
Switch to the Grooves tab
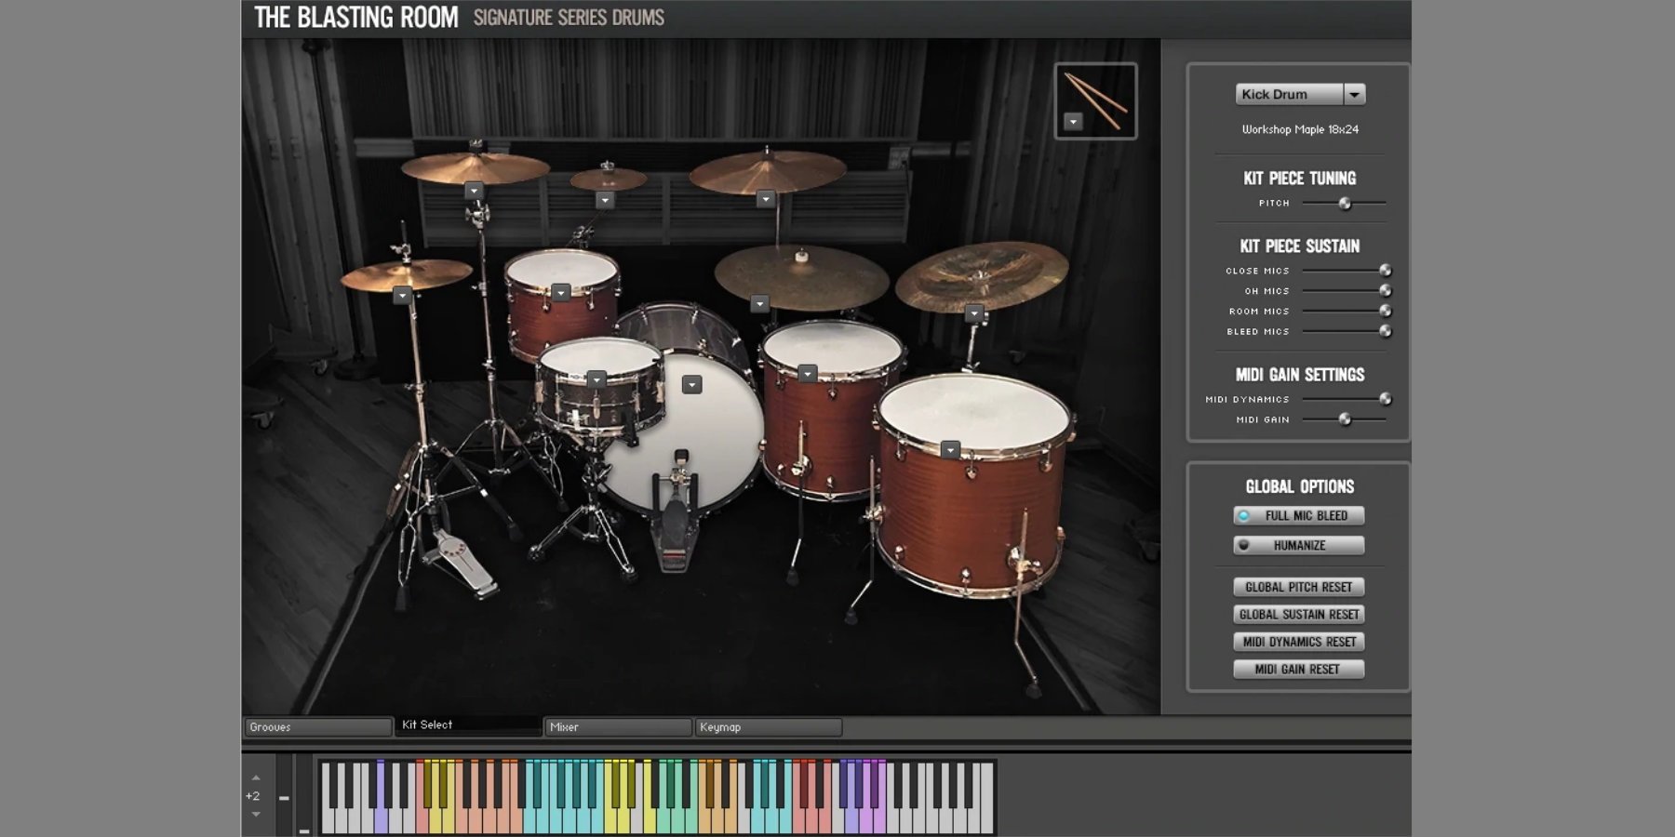click(x=317, y=727)
